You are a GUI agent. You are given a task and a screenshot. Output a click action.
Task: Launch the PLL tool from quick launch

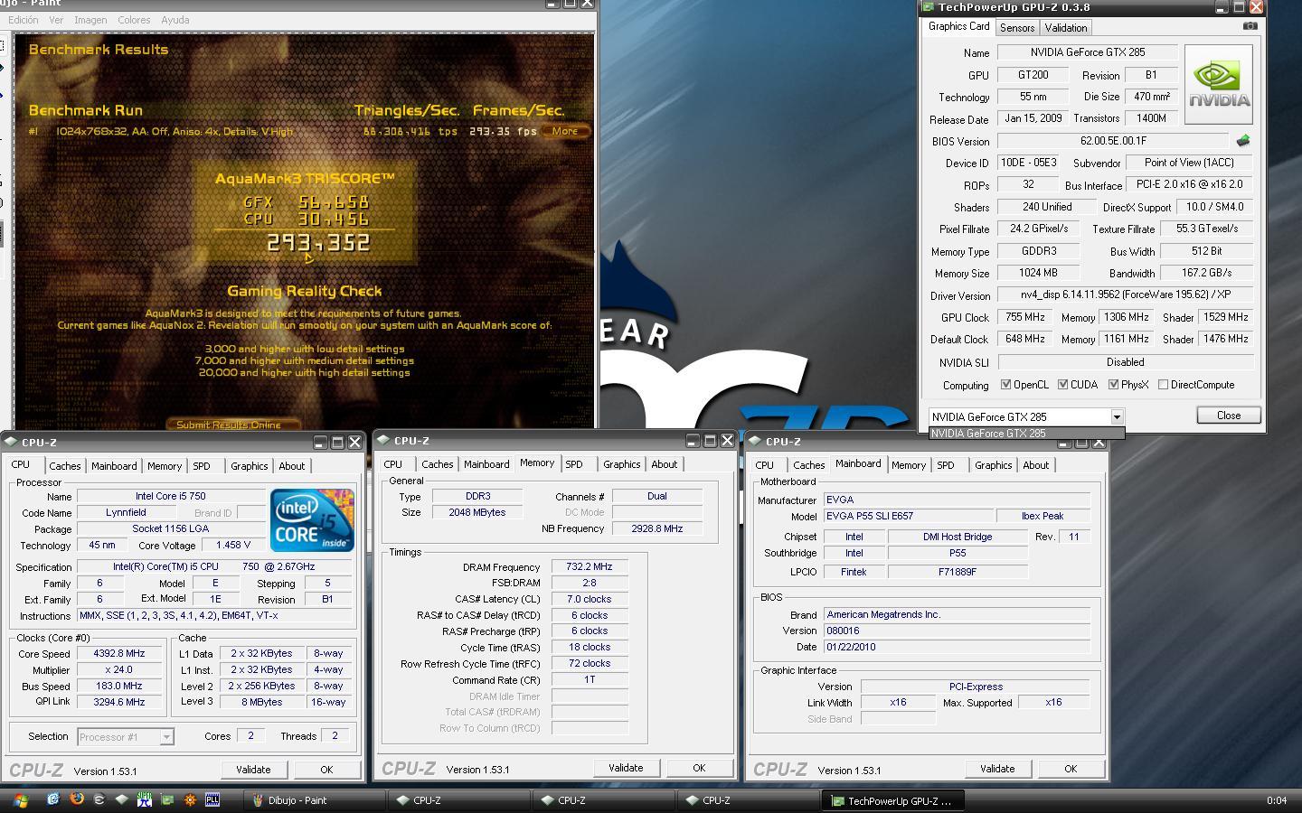(x=212, y=799)
